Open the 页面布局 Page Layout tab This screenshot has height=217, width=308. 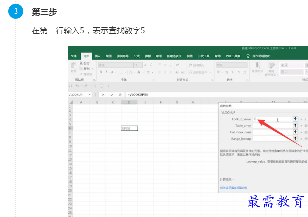point(123,56)
